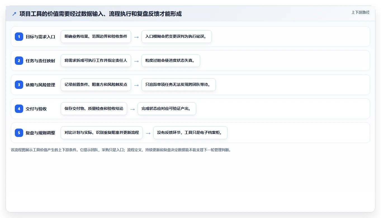Click box 记录前置条件、阻塞方和风险触发点
This screenshot has width=381, height=218.
[96, 85]
